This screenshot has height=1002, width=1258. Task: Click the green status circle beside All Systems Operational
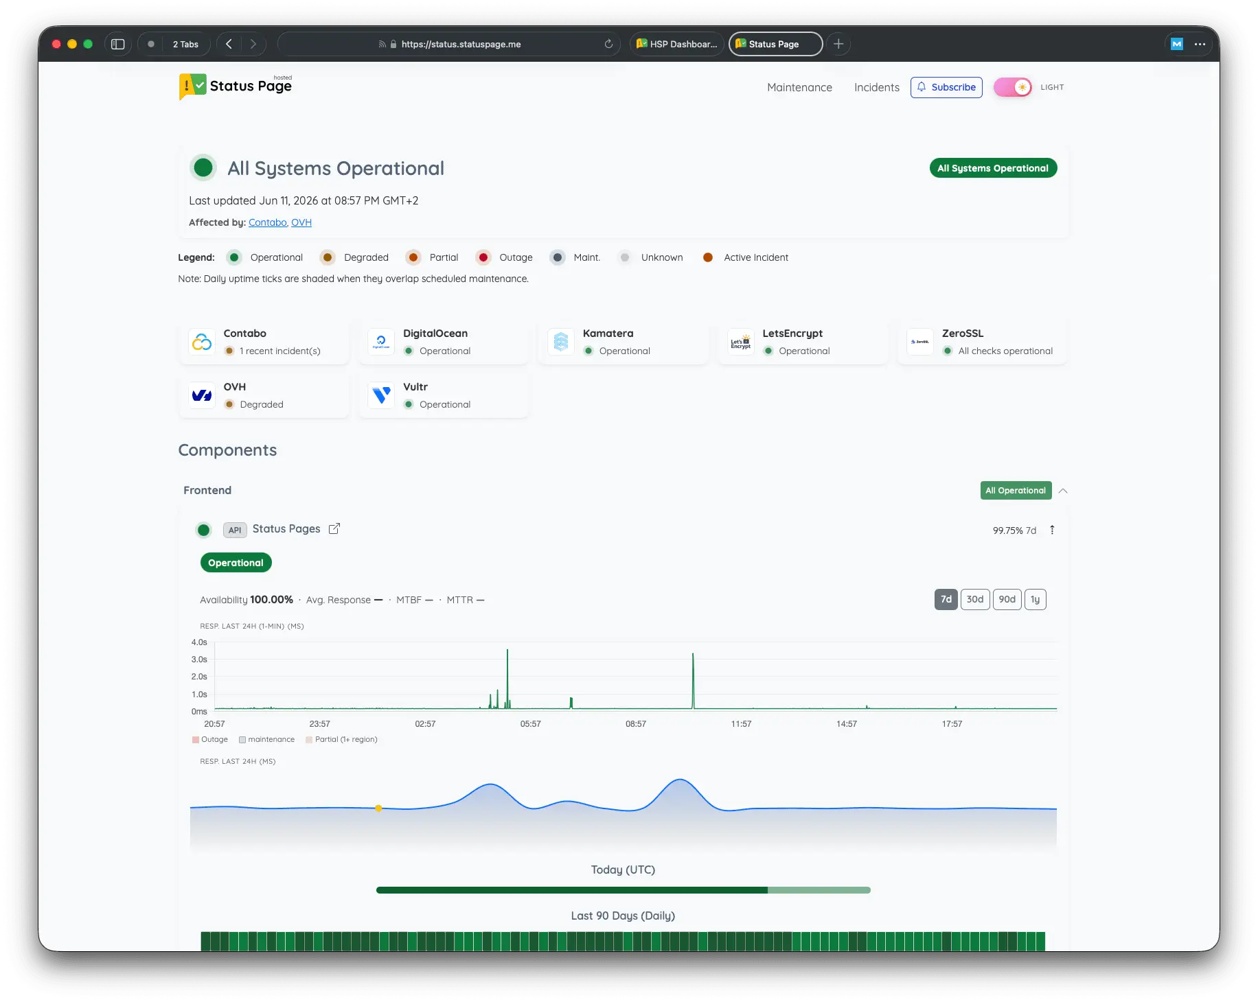(203, 167)
